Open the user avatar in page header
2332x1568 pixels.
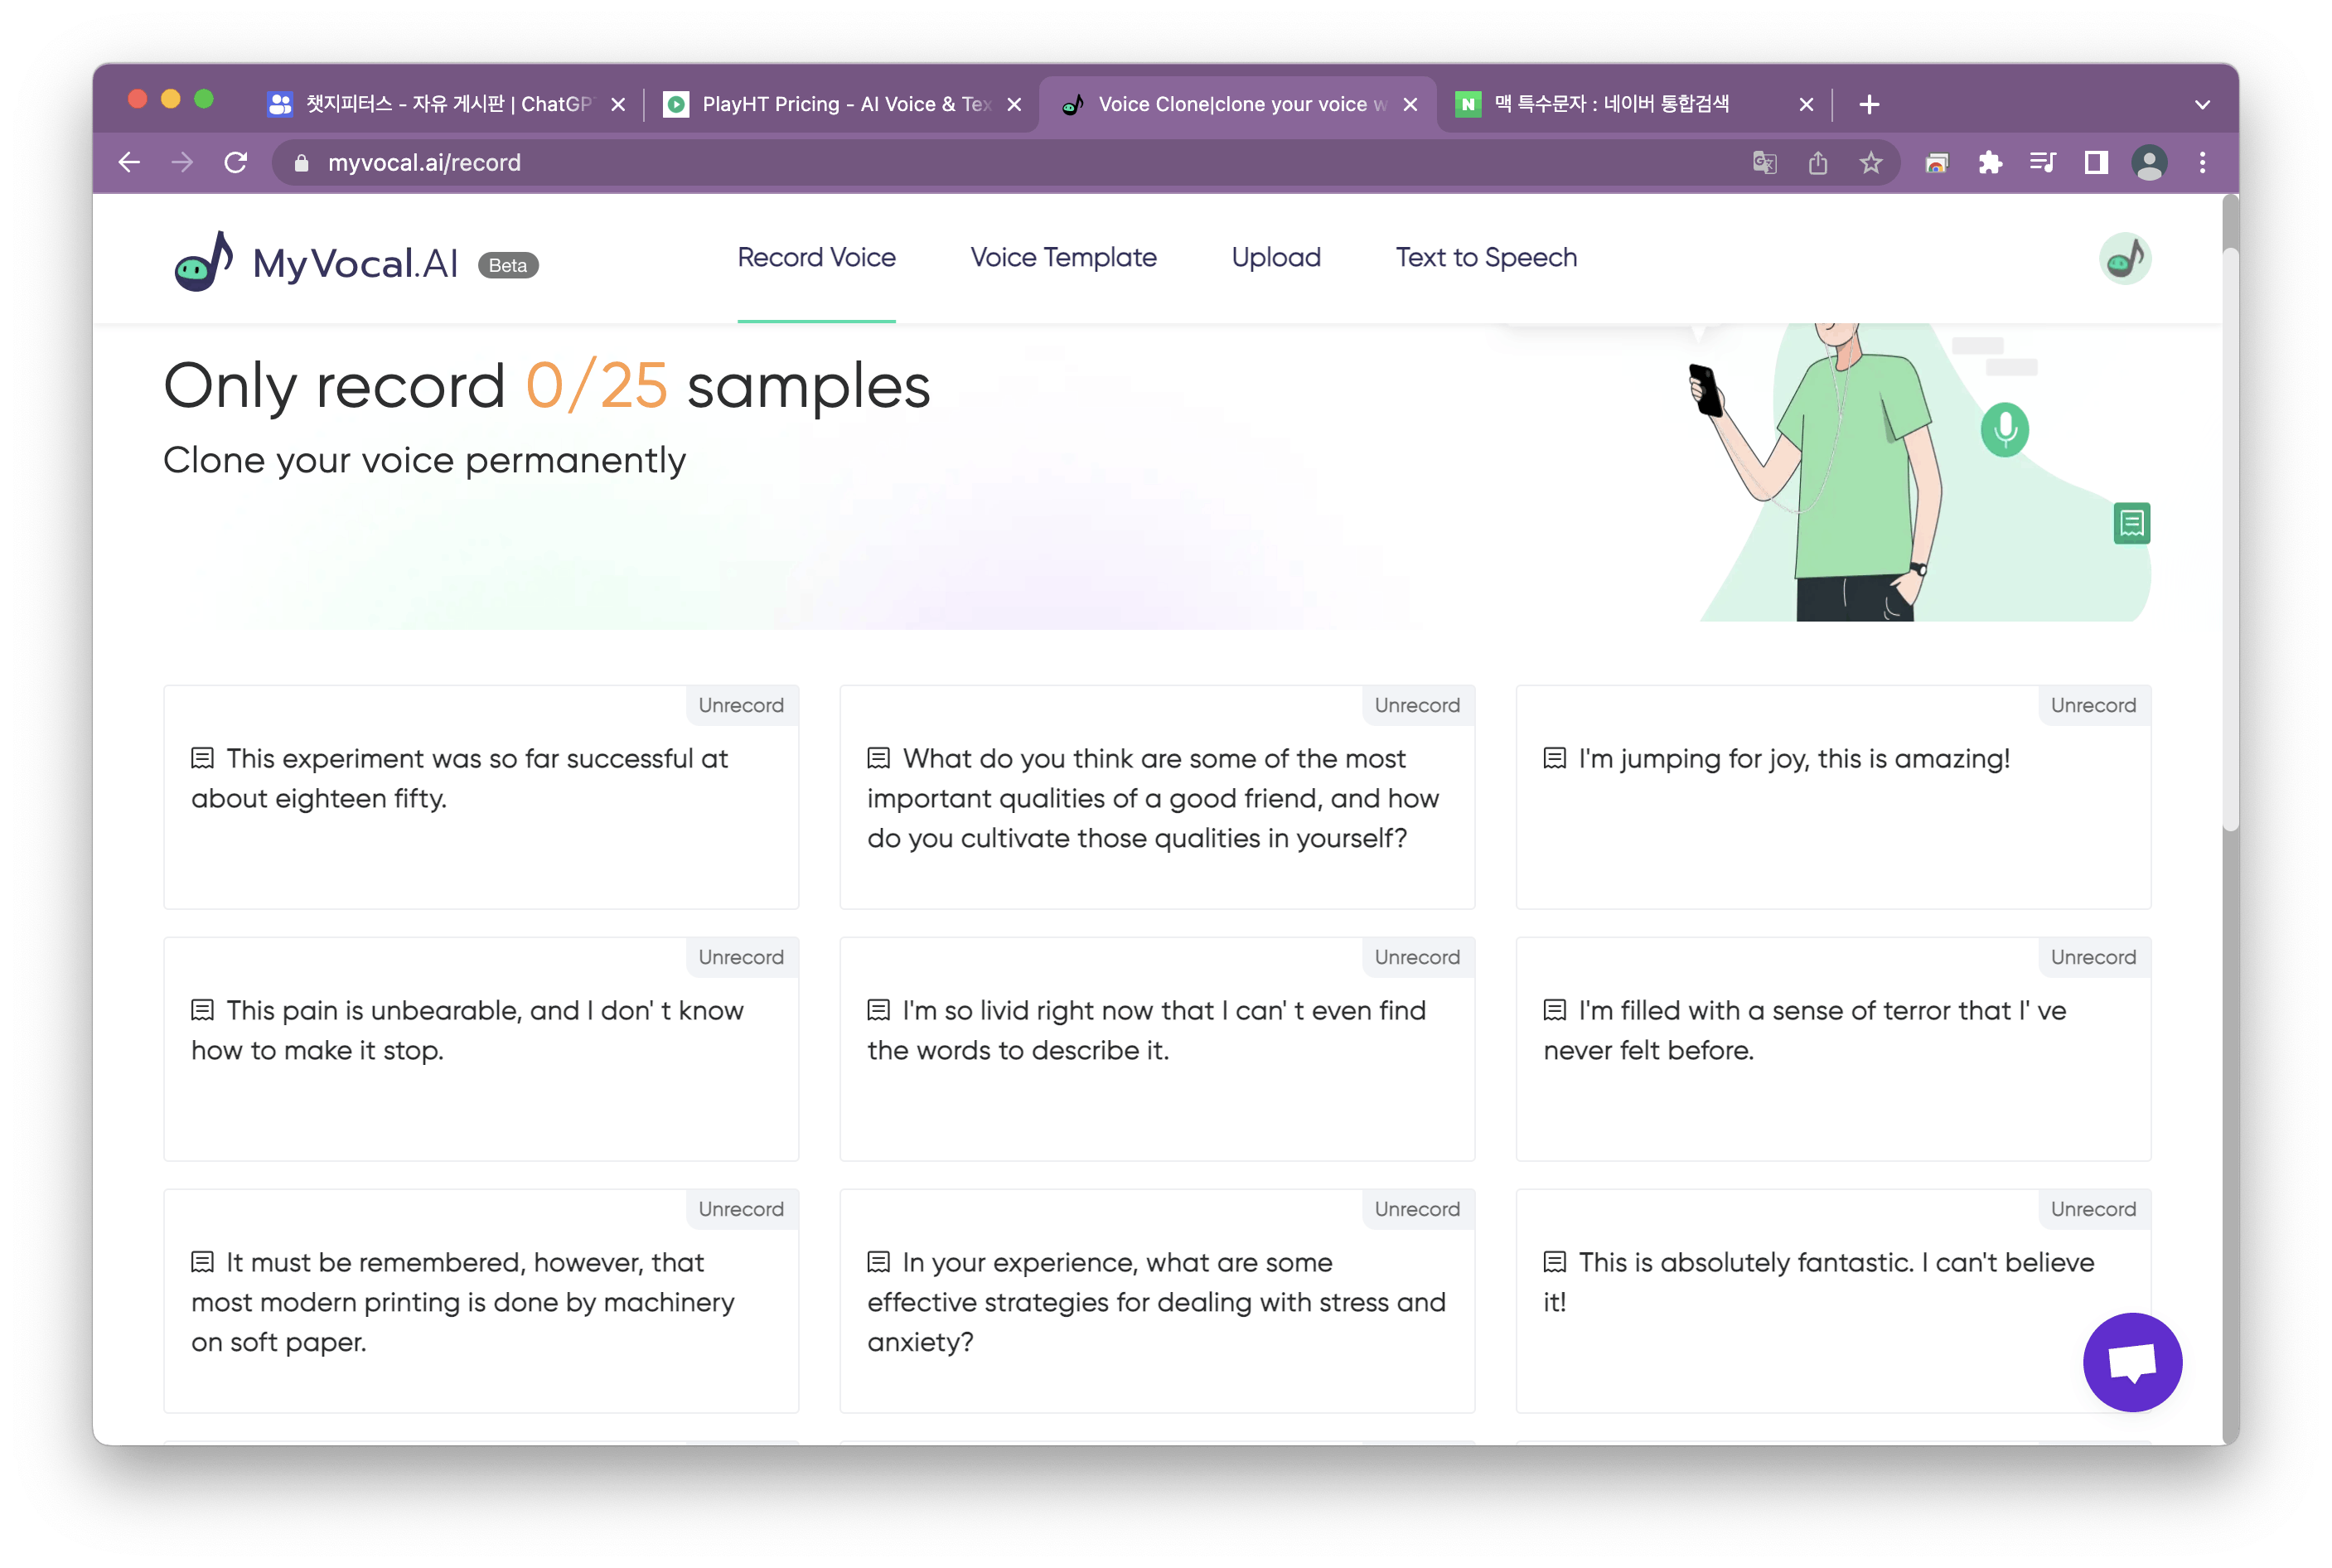point(2124,259)
